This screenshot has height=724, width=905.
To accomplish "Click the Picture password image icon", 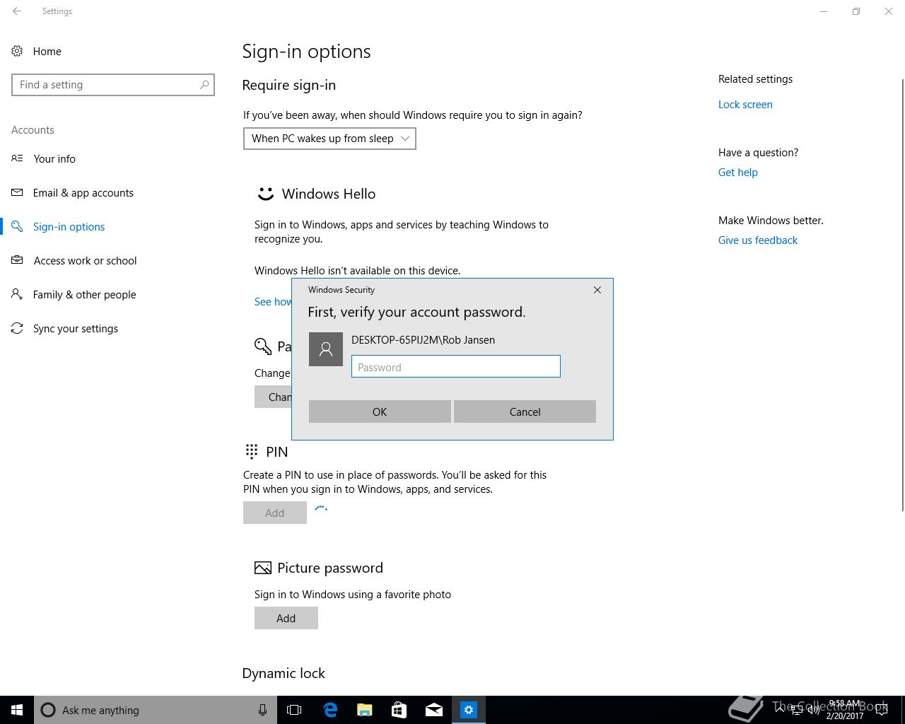I will point(263,568).
